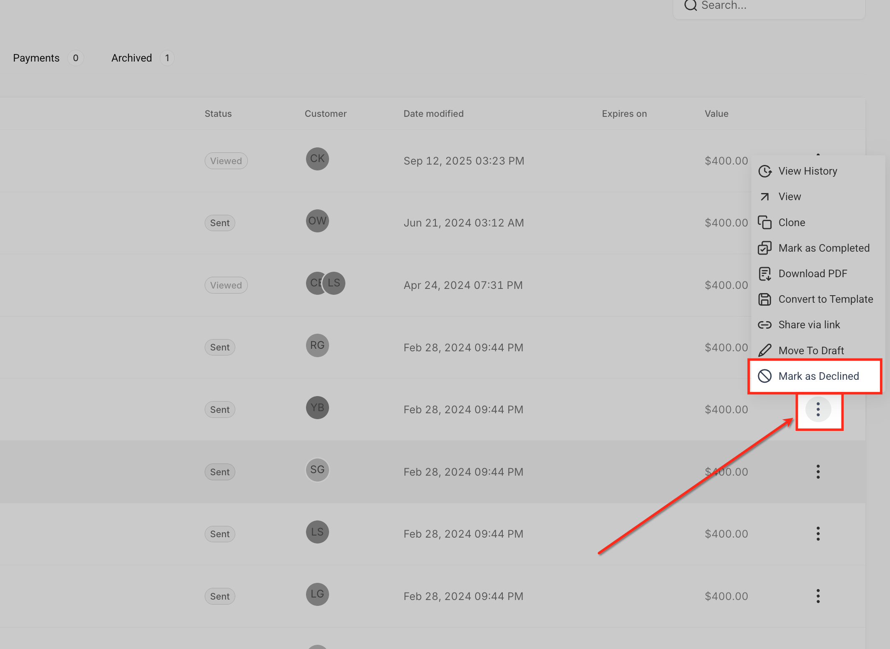Switch to the Payments tab

pyautogui.click(x=36, y=58)
